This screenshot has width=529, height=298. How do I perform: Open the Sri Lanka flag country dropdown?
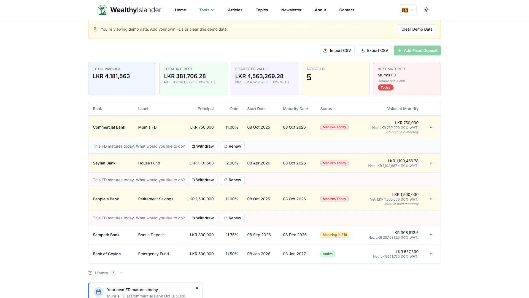point(407,10)
